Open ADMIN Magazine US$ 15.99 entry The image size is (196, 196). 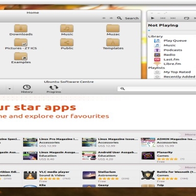[168, 143]
